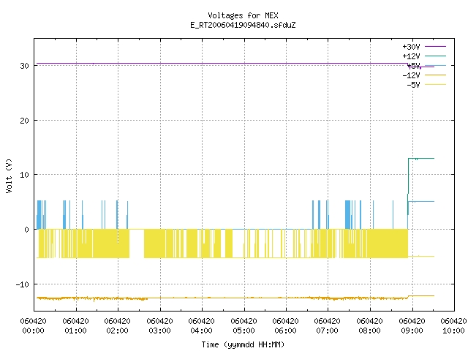
Task: Click the -10 y-axis tick label
Action: 23,284
